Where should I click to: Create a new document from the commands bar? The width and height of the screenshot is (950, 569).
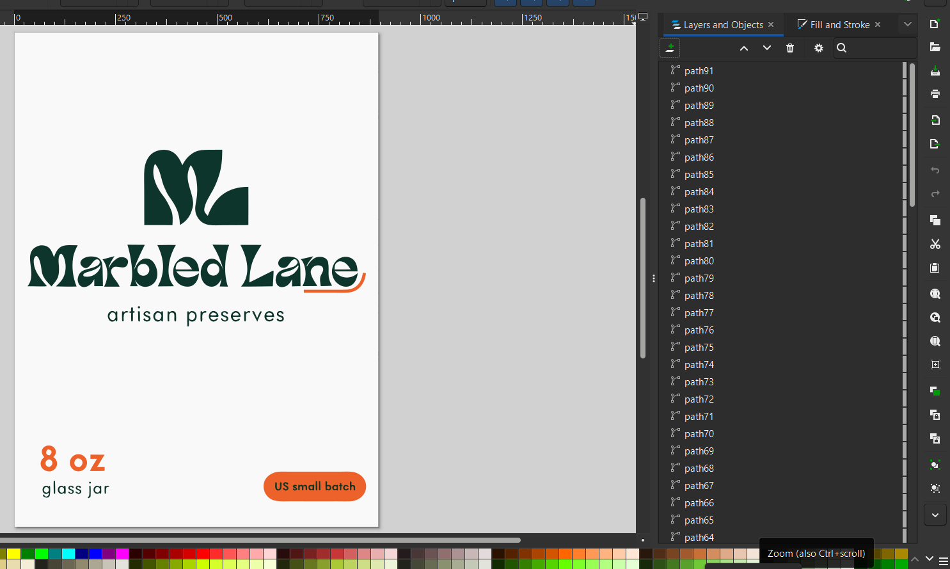coord(935,24)
